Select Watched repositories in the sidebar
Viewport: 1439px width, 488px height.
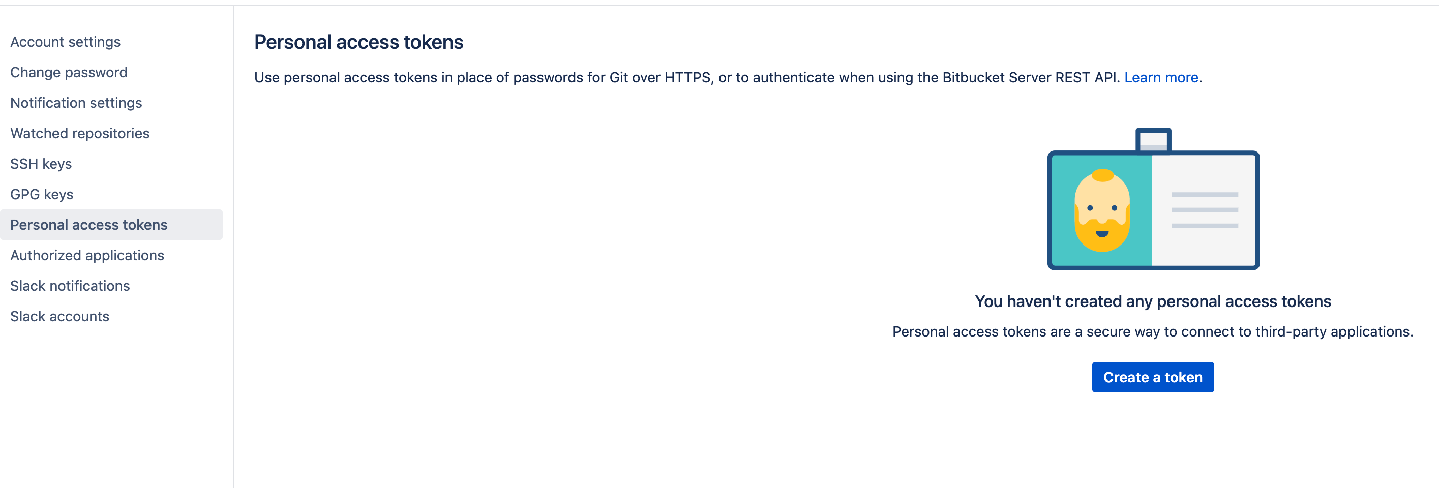coord(80,134)
